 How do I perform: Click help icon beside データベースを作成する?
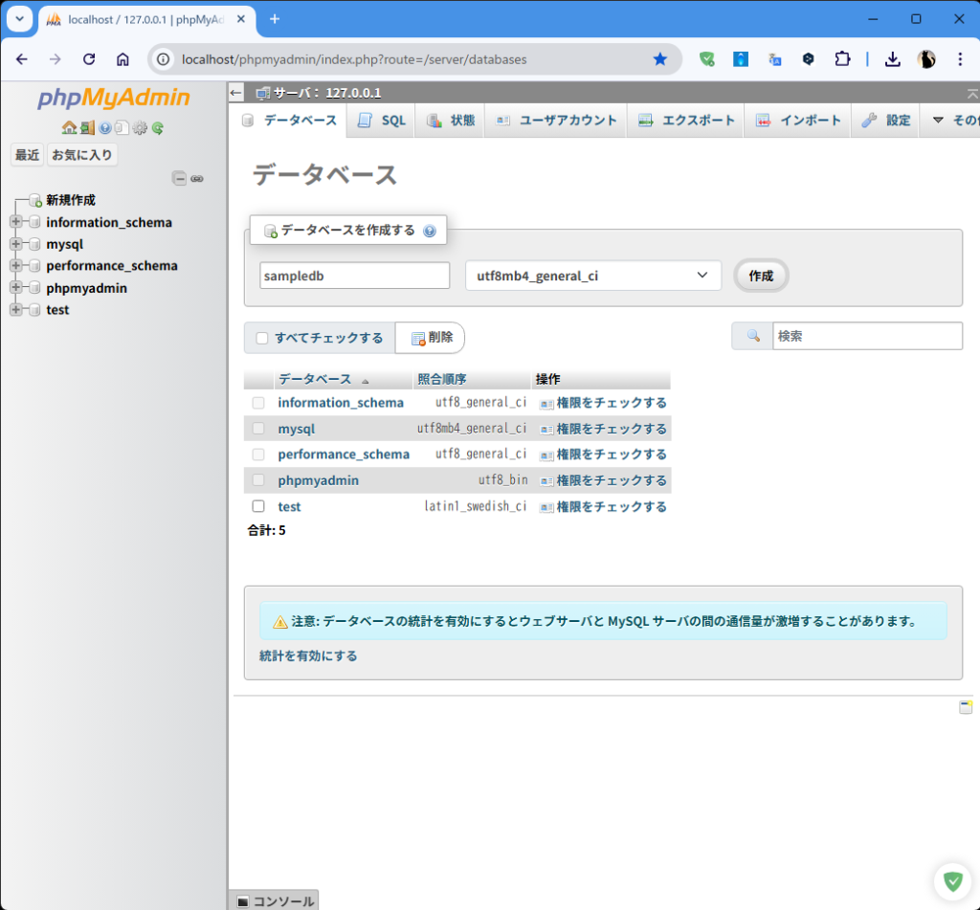(x=430, y=231)
